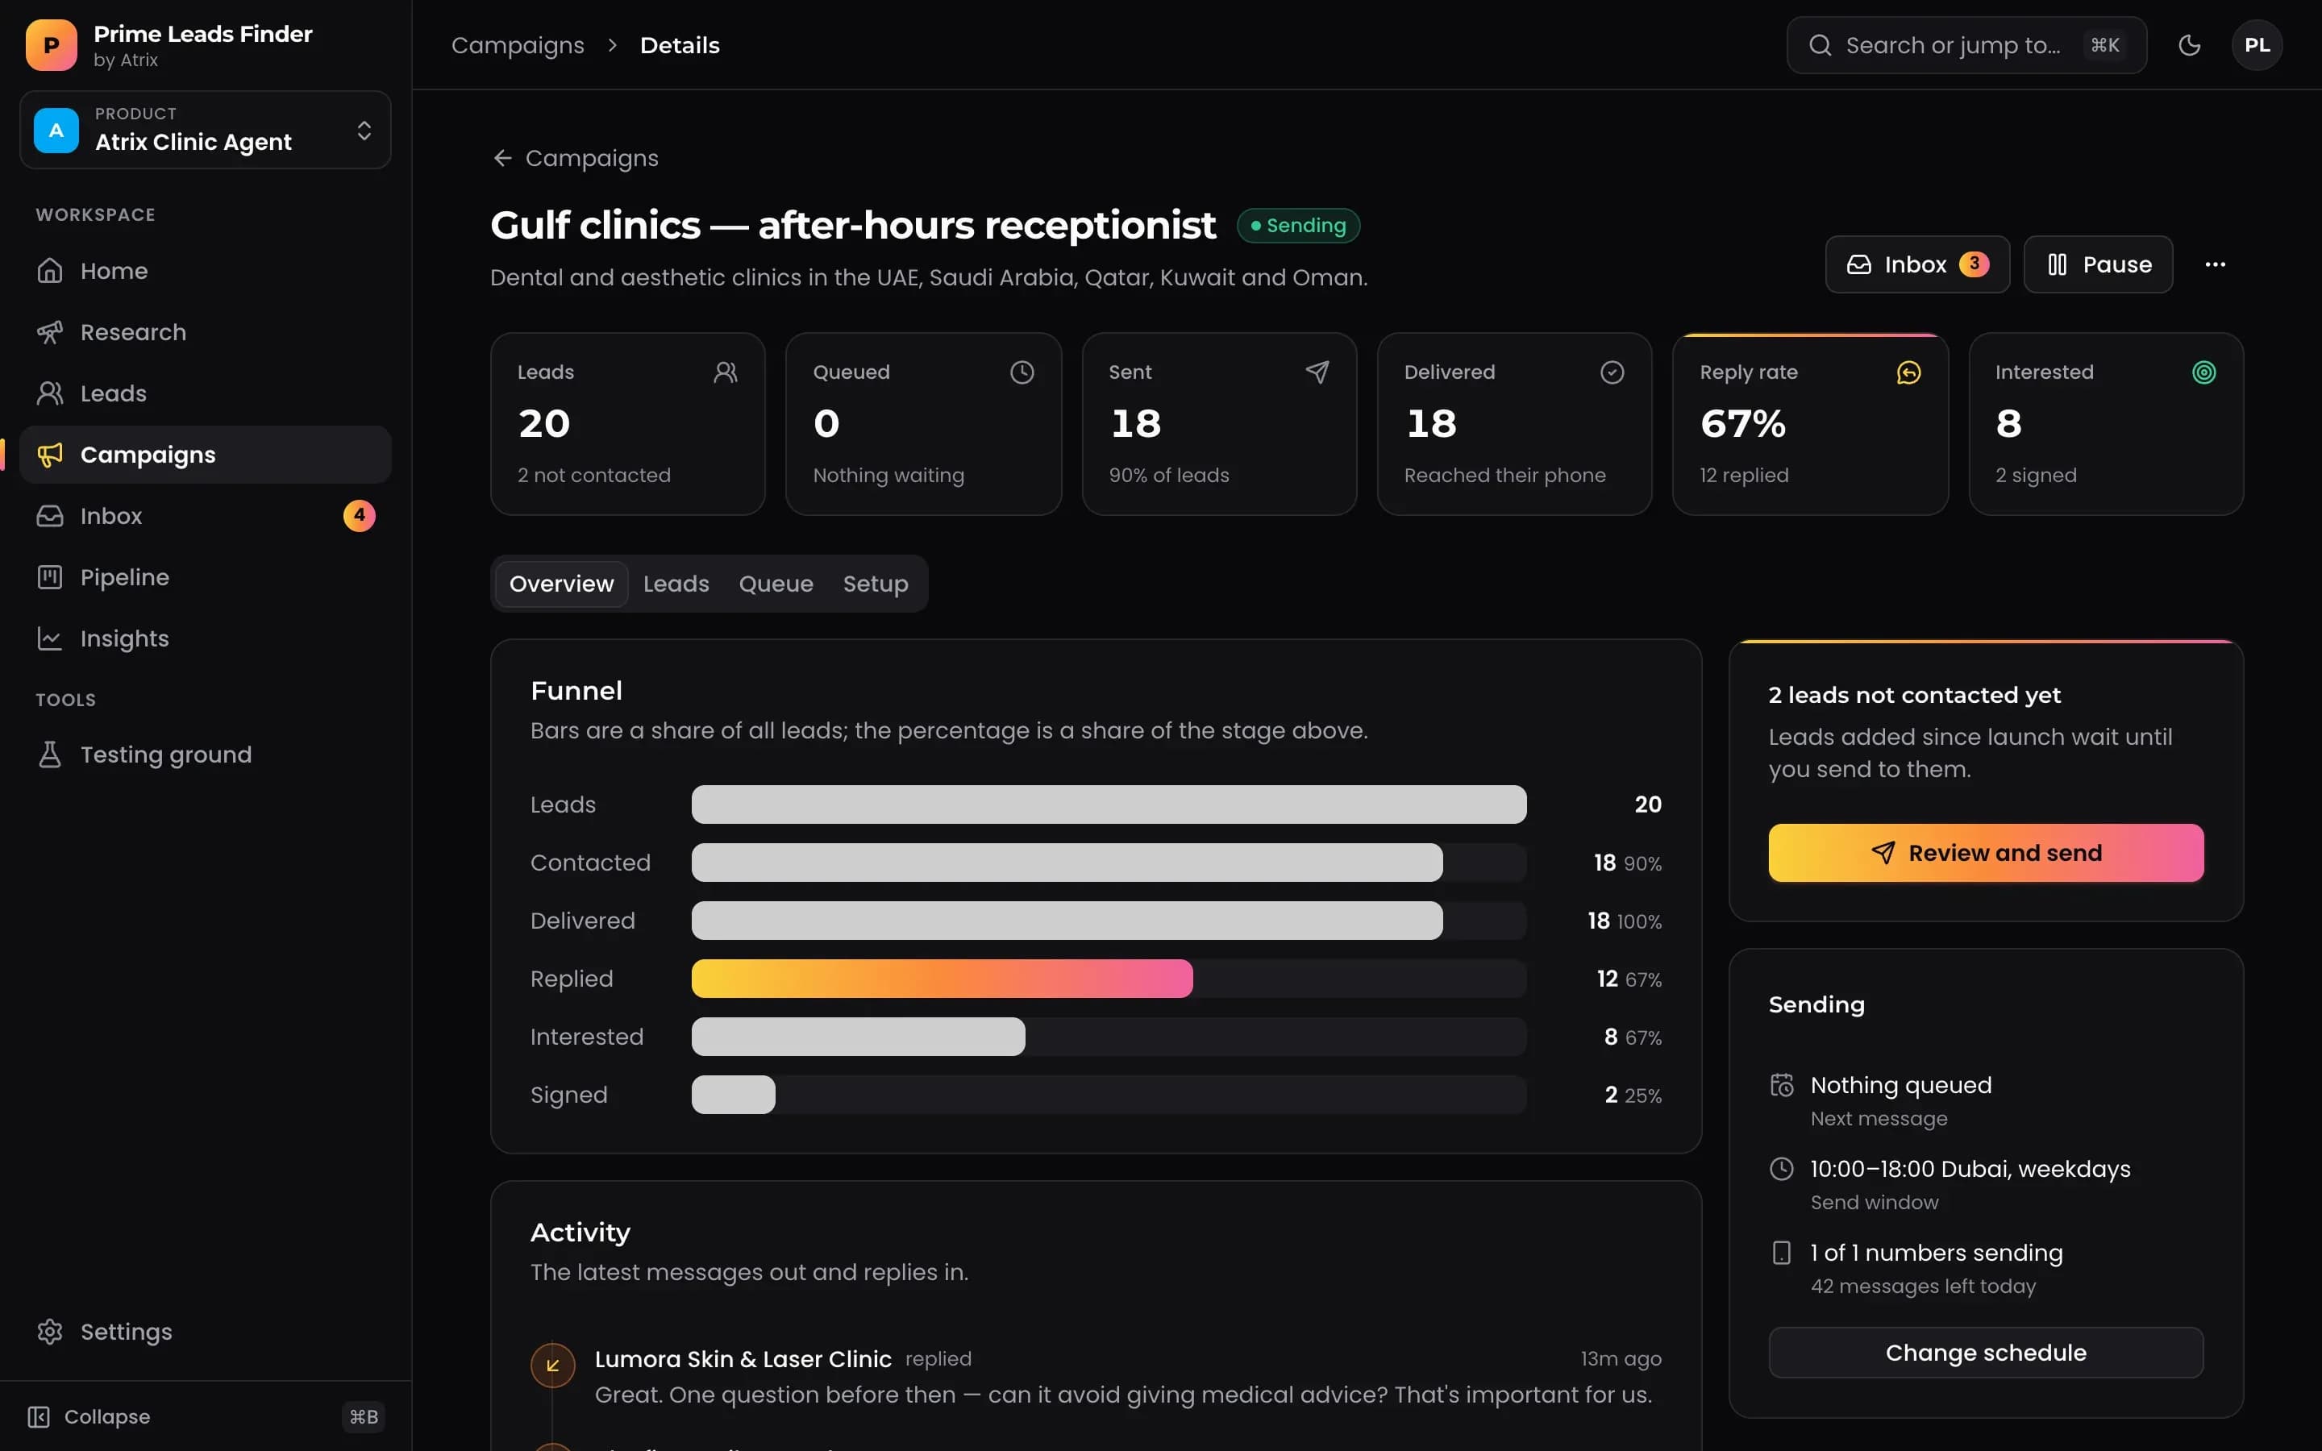The width and height of the screenshot is (2322, 1451).
Task: Toggle the dark mode moon icon
Action: (2190, 45)
